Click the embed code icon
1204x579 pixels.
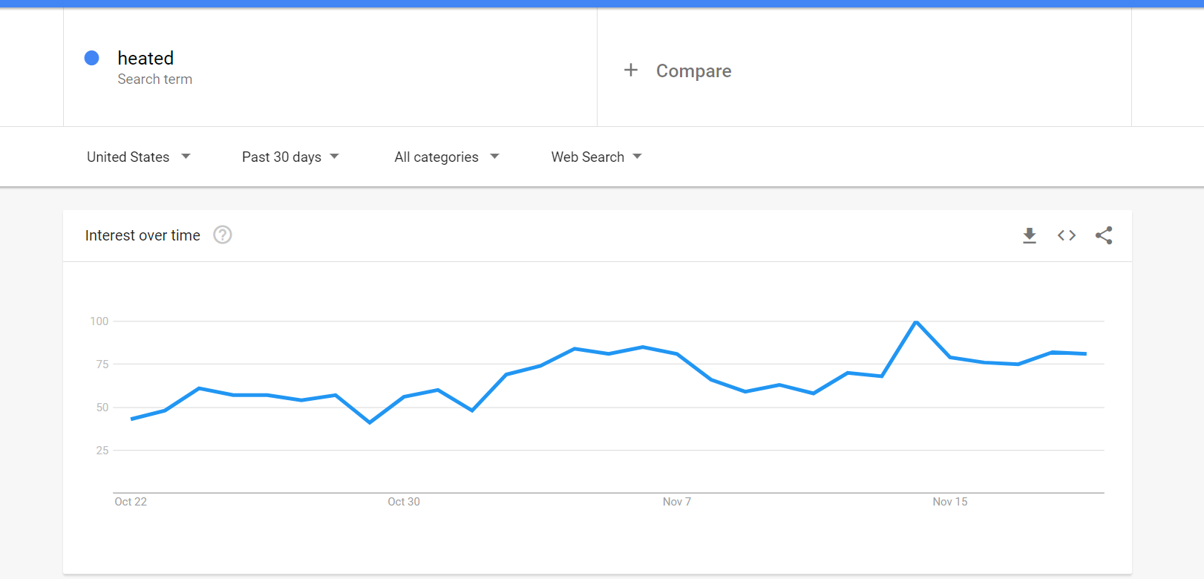(x=1067, y=235)
